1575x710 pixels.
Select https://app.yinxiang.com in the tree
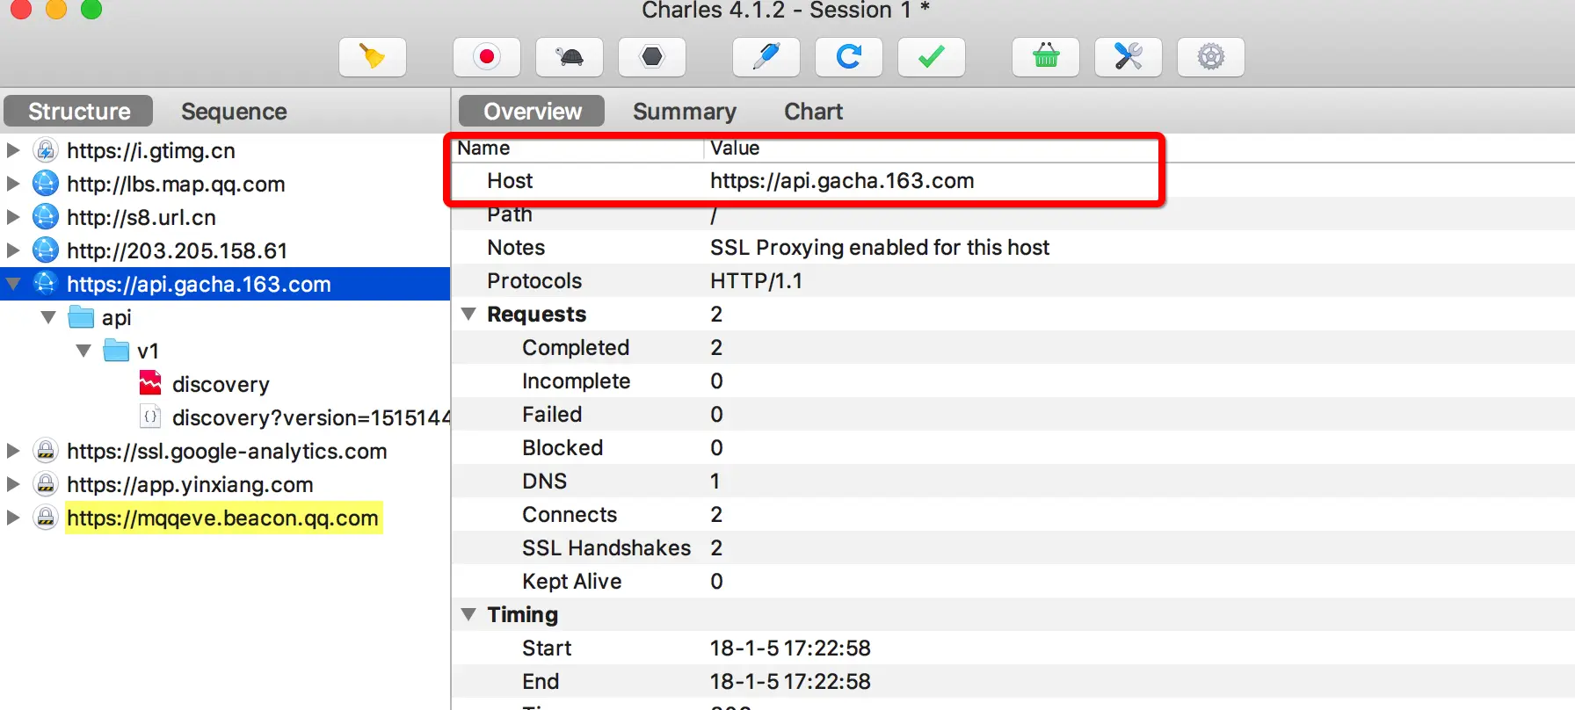coord(190,484)
